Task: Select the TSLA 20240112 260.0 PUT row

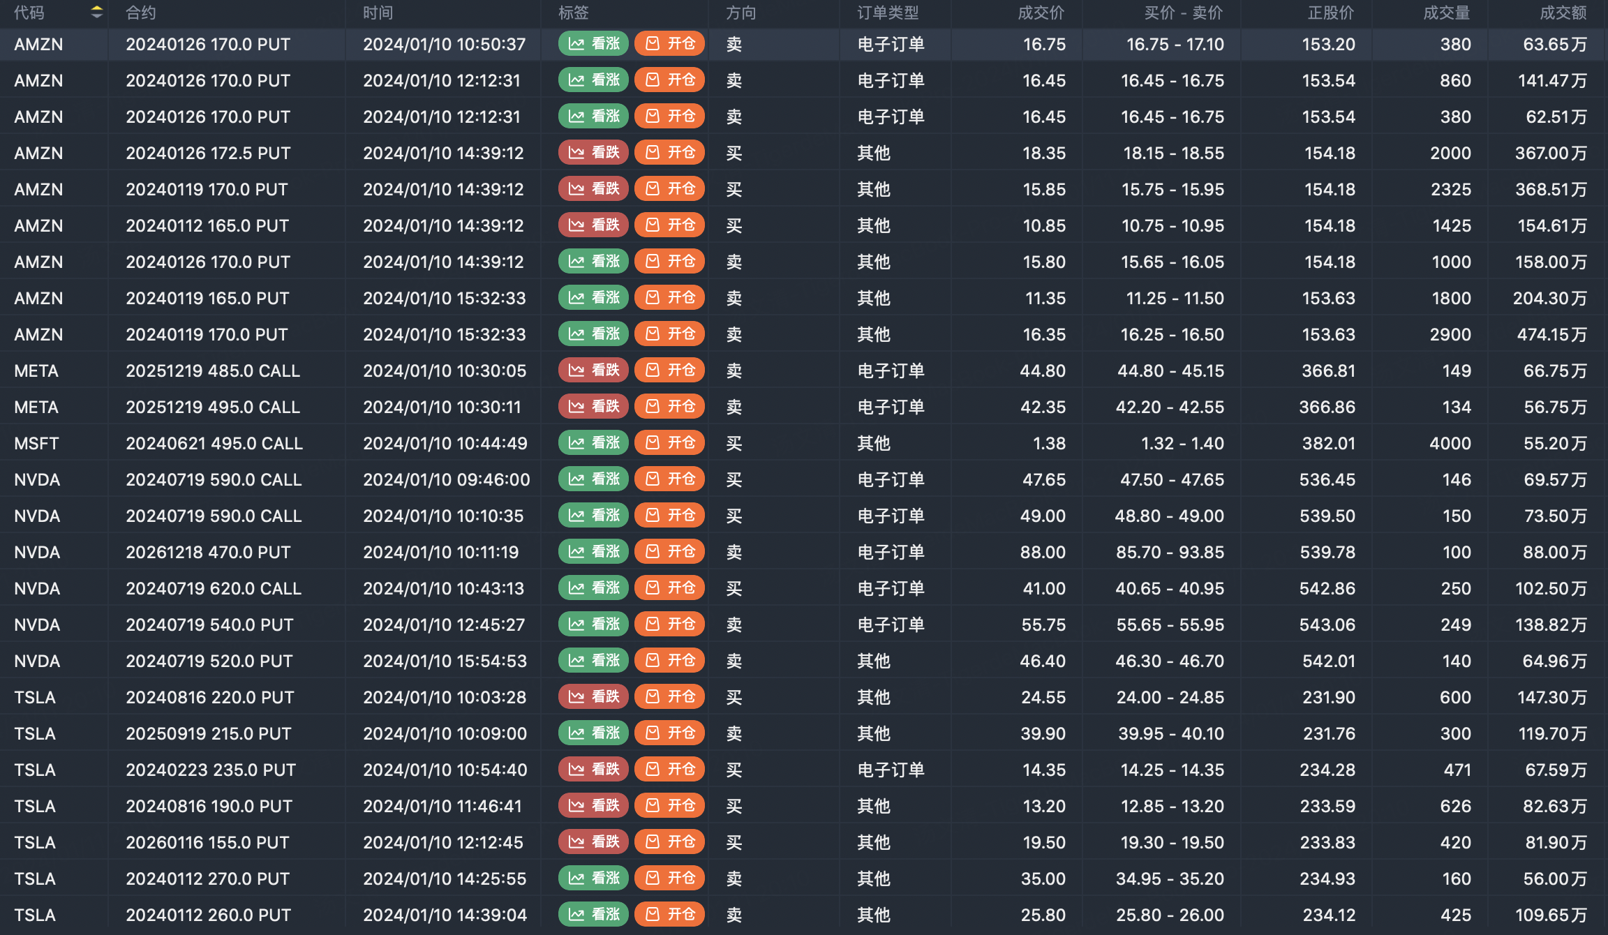Action: 208,915
